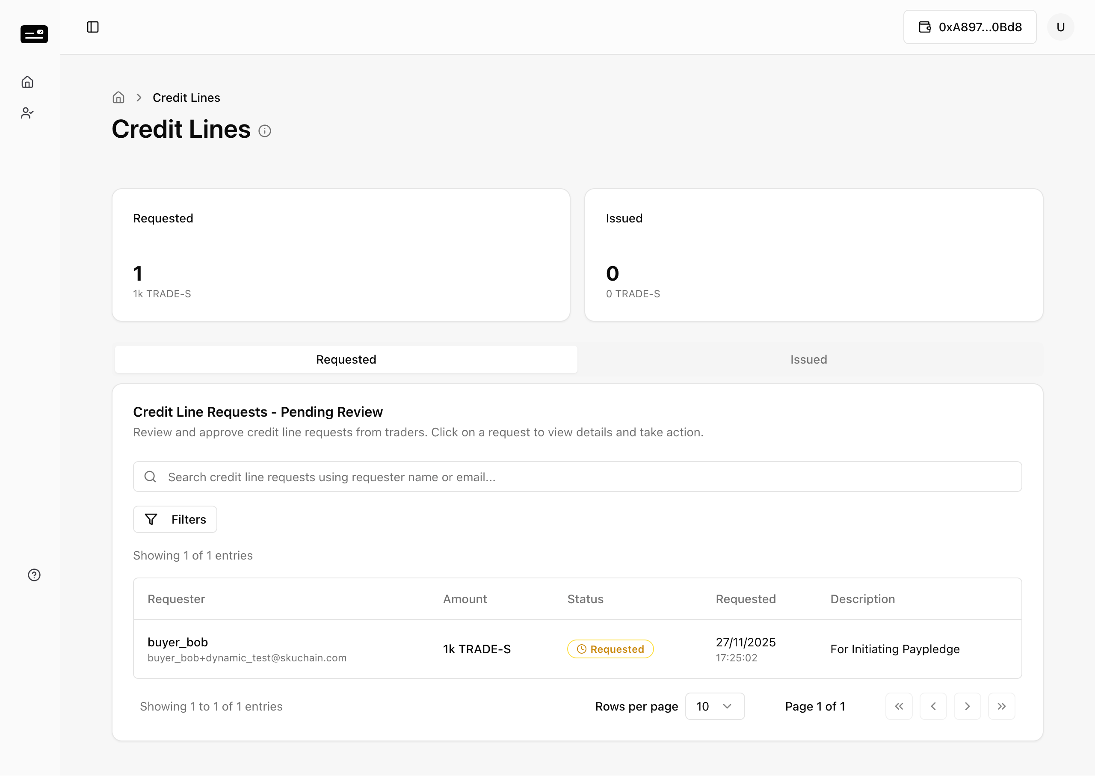The image size is (1095, 776).
Task: Focus the credit line requests search field
Action: pyautogui.click(x=577, y=477)
